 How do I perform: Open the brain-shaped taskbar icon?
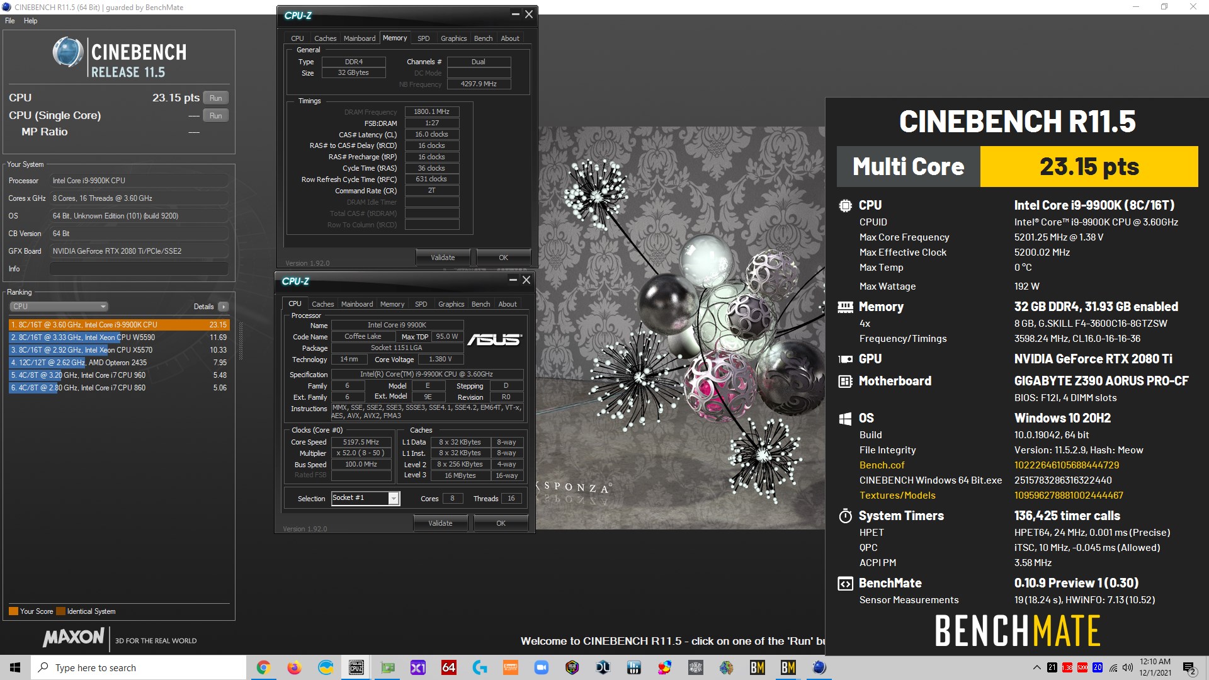[727, 667]
